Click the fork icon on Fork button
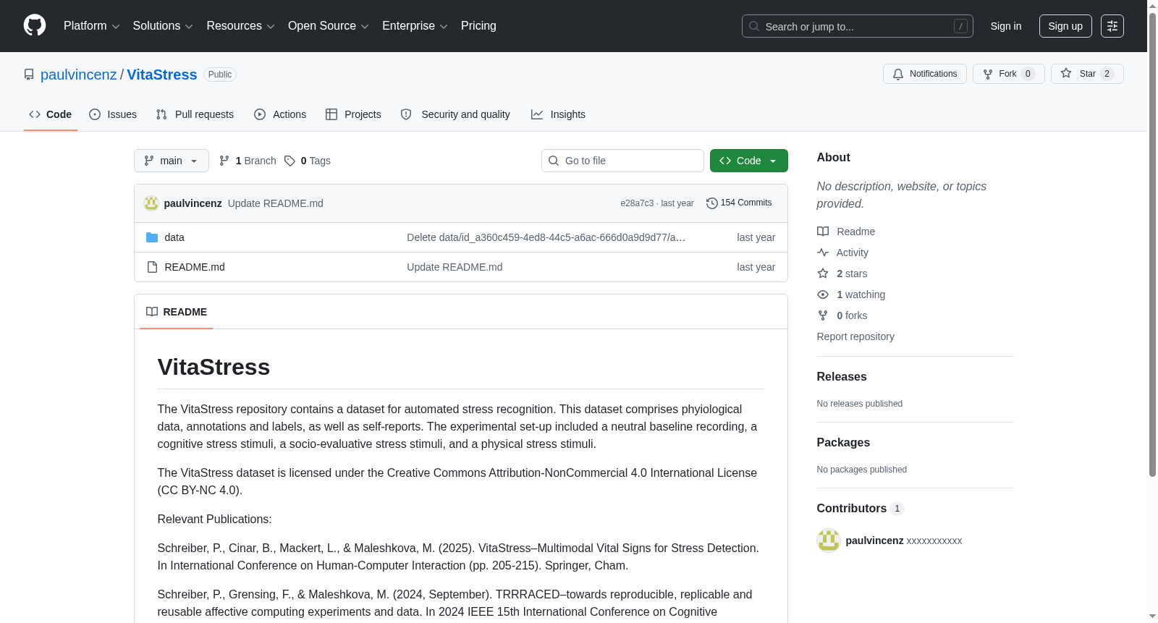Viewport: 1158px width, 623px height. pos(988,74)
